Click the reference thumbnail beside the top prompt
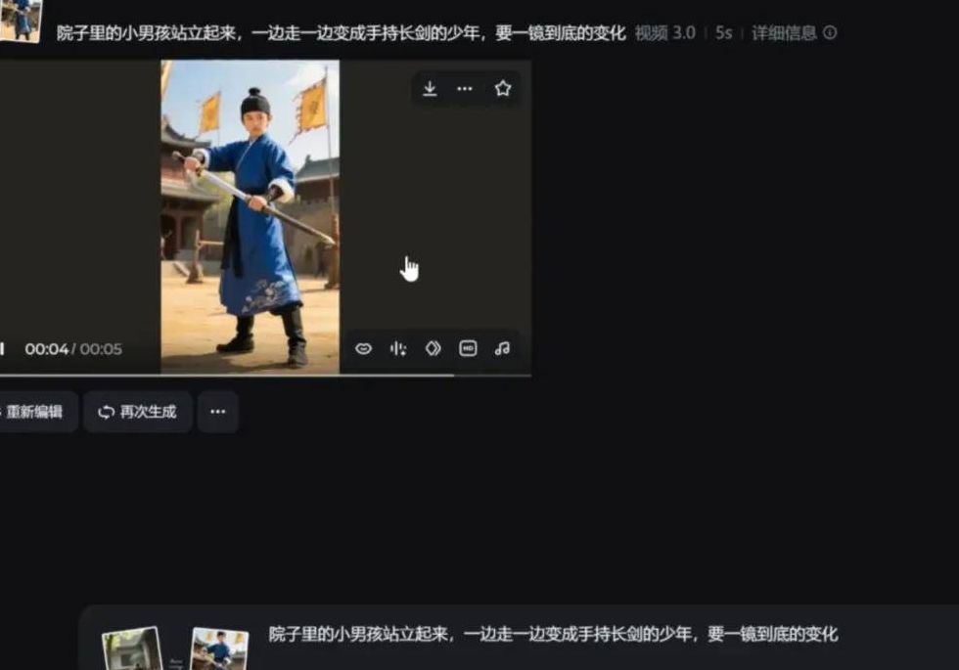 pyautogui.click(x=20, y=20)
